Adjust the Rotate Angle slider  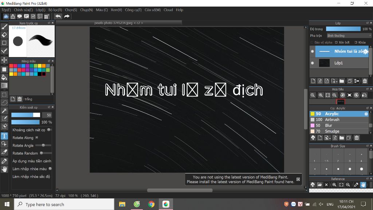(43, 145)
